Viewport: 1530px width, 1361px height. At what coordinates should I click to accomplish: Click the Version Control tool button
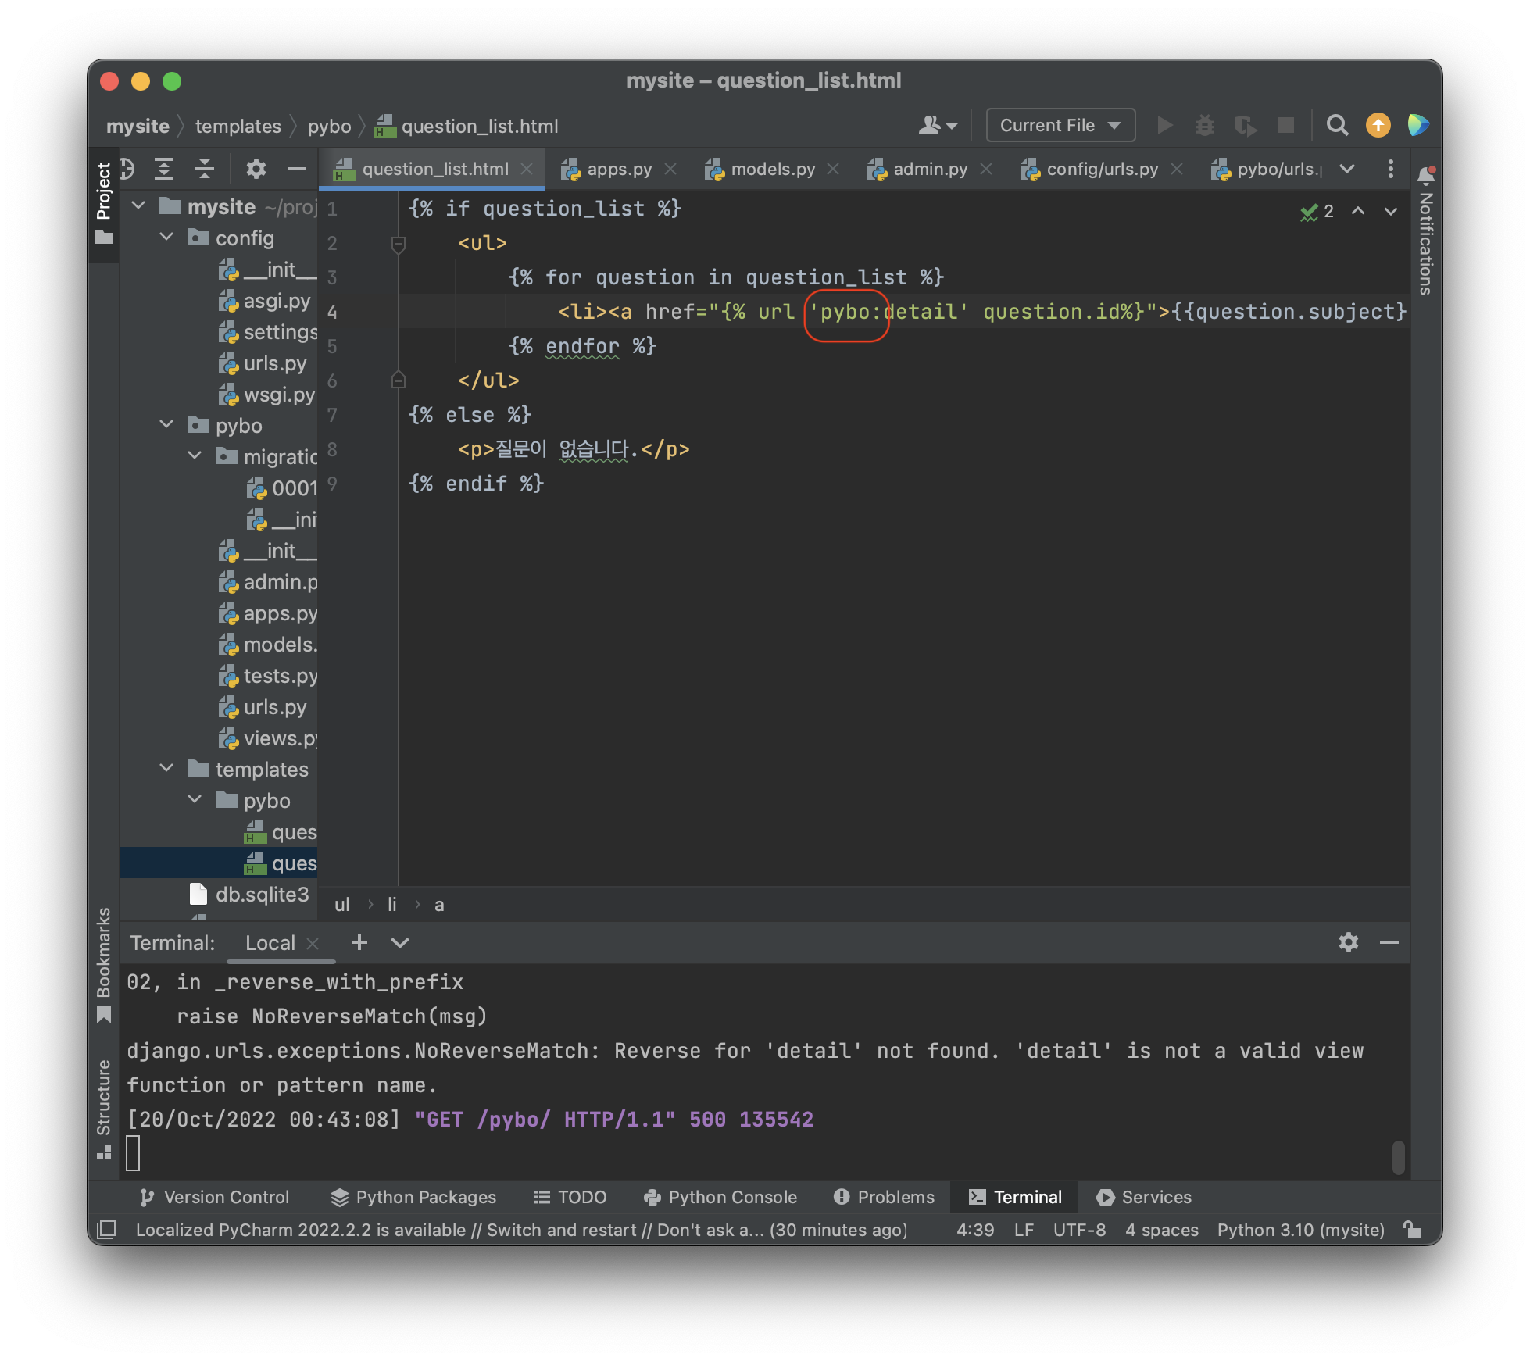(214, 1197)
